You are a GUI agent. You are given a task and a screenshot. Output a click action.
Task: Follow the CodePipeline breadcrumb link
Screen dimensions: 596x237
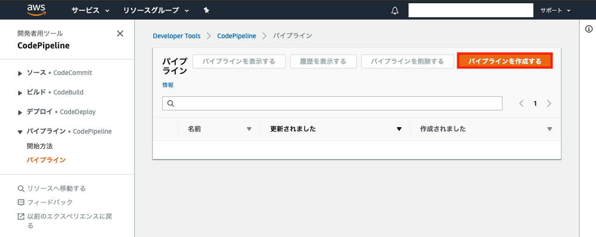coord(237,36)
